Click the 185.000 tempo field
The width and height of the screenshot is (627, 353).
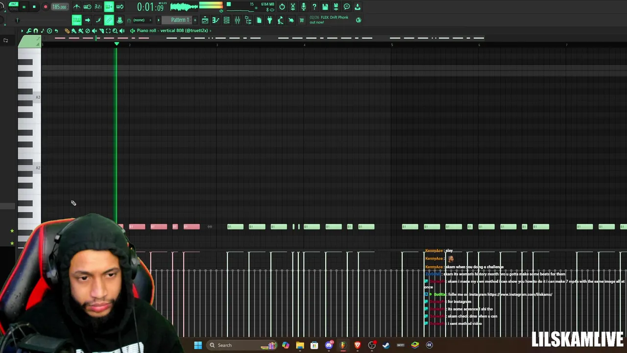(x=59, y=7)
